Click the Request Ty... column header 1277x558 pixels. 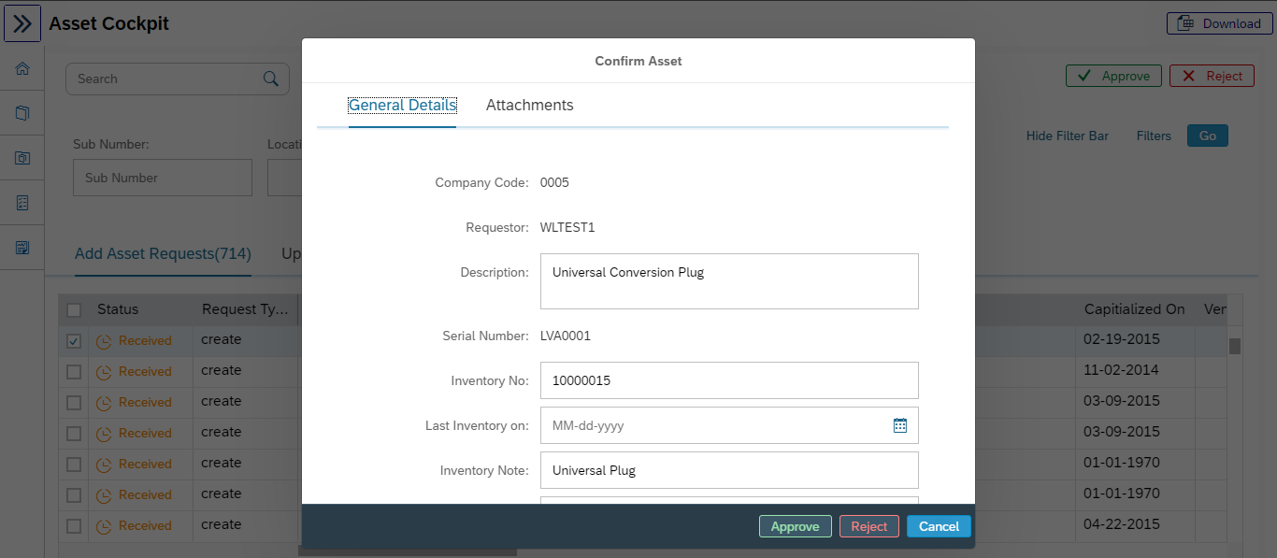point(246,309)
